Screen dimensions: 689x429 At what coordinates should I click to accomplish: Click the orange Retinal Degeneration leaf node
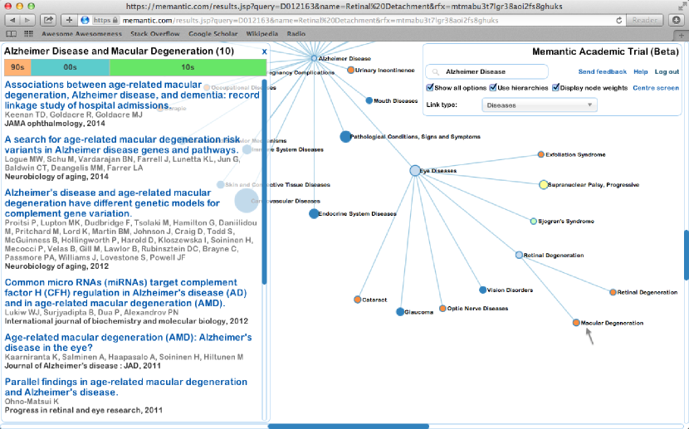[x=613, y=292]
